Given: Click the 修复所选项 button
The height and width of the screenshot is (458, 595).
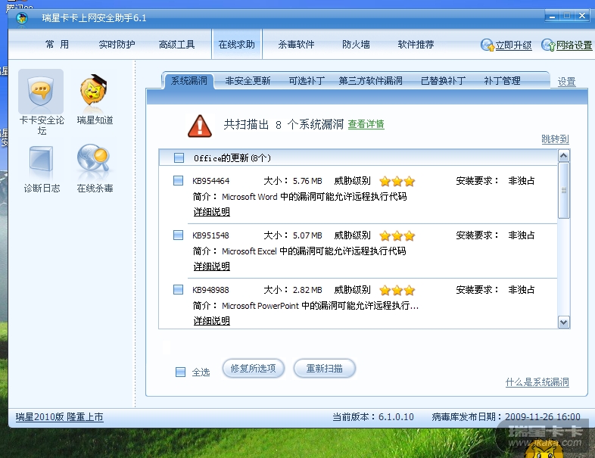Looking at the screenshot, I should click(253, 368).
